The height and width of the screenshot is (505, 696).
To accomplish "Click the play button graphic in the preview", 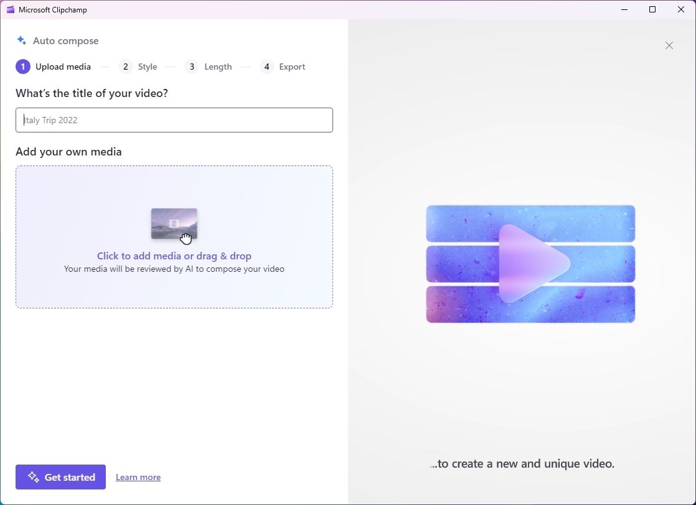I will (531, 264).
